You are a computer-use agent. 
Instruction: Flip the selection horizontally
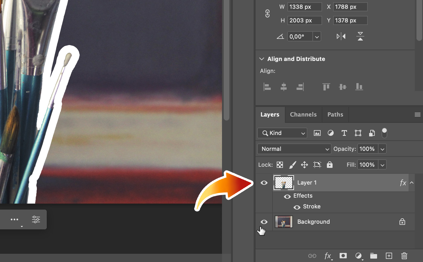coord(341,36)
